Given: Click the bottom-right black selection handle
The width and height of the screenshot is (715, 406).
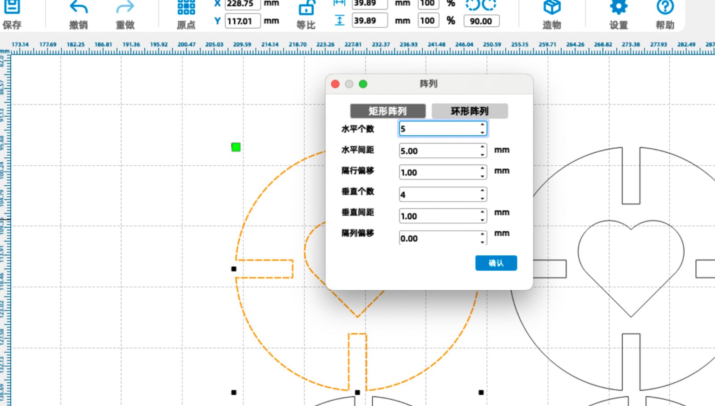Looking at the screenshot, I should (481, 393).
